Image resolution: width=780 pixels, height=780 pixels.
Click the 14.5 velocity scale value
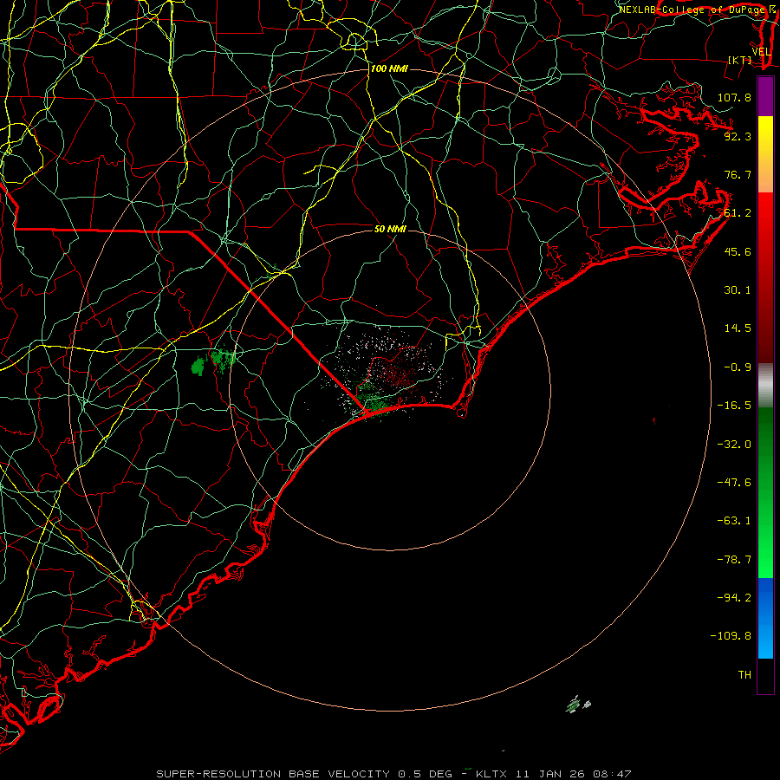pos(738,328)
